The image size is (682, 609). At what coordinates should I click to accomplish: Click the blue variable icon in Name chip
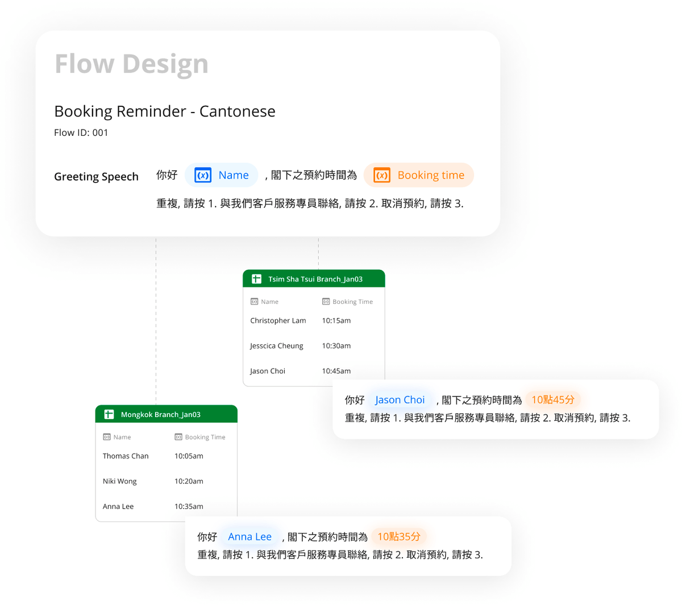pos(203,175)
